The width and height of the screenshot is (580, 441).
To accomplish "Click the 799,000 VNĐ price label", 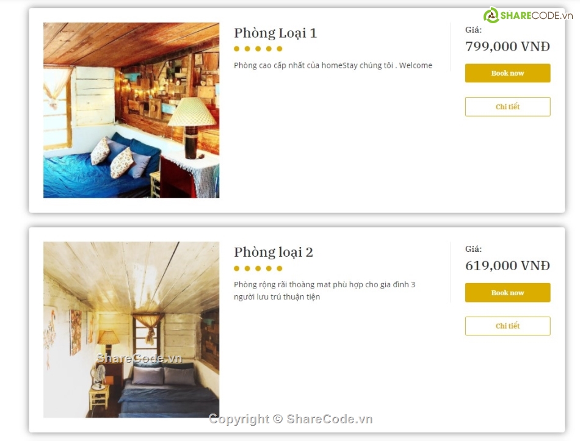I will pos(507,46).
